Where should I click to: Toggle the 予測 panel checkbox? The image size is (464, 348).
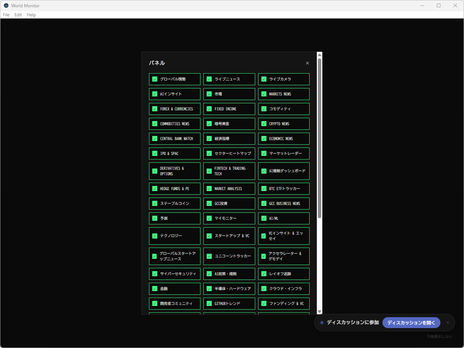[x=155, y=218]
